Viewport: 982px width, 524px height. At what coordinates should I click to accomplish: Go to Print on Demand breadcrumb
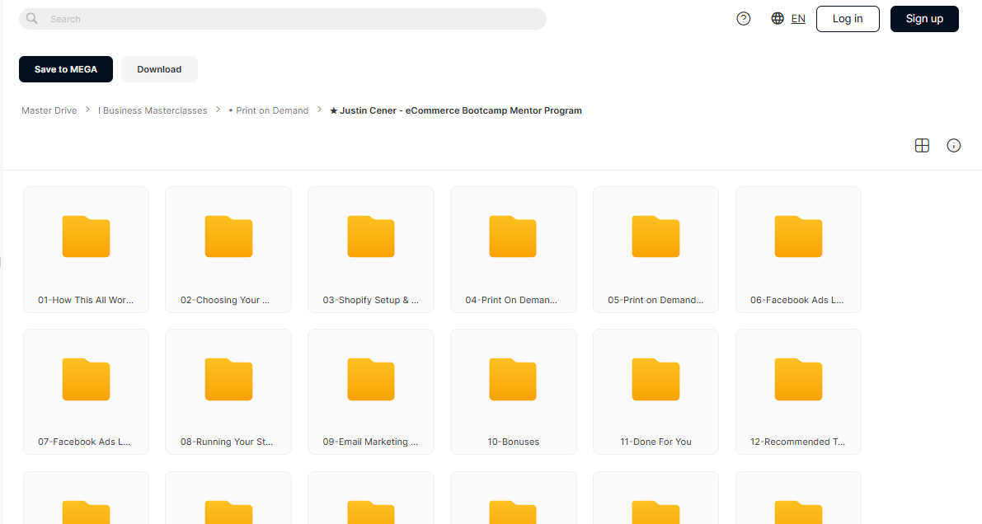269,110
